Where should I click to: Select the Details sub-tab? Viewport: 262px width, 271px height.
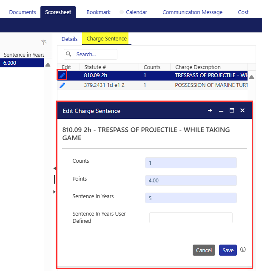pyautogui.click(x=69, y=39)
